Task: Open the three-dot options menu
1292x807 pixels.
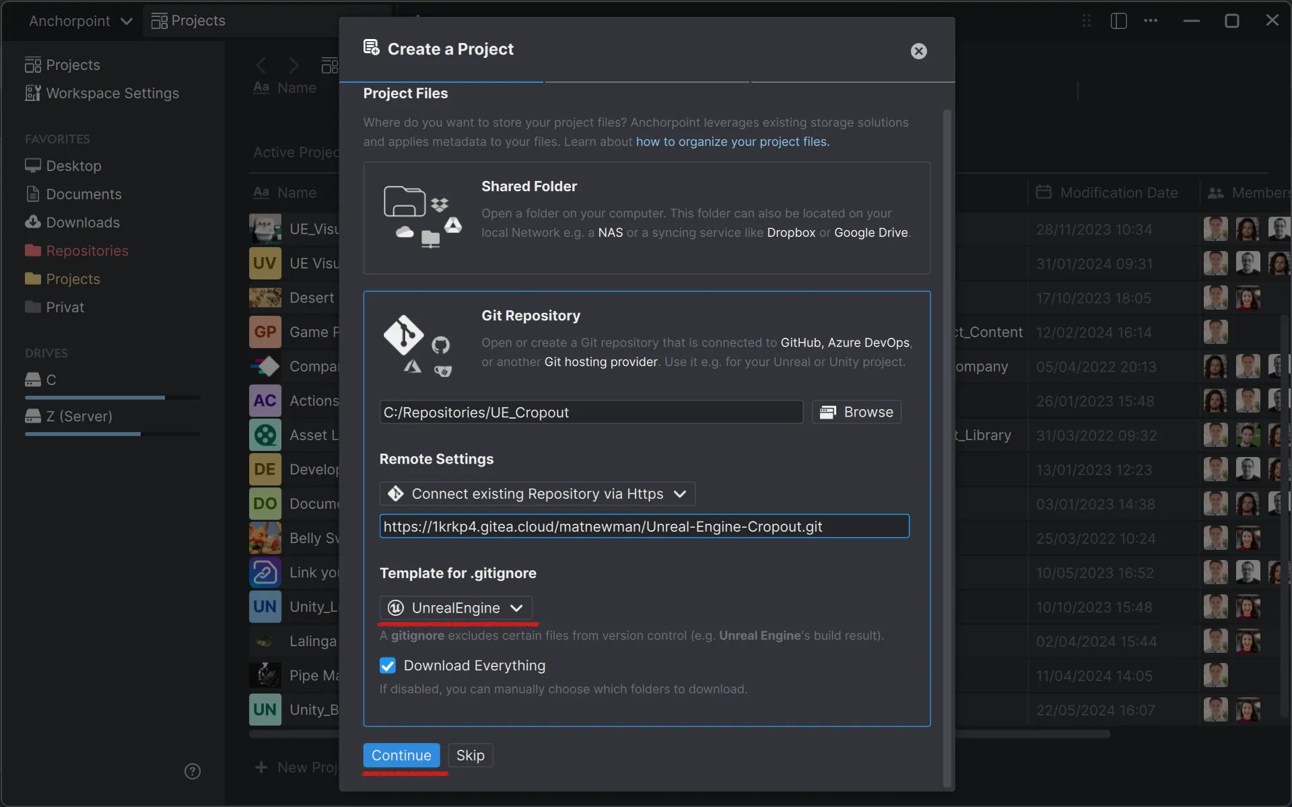Action: click(x=1151, y=21)
